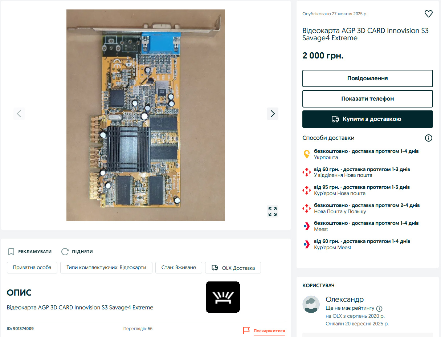Click the Стан: Вживане tag
This screenshot has width=441, height=337.
coord(179,268)
